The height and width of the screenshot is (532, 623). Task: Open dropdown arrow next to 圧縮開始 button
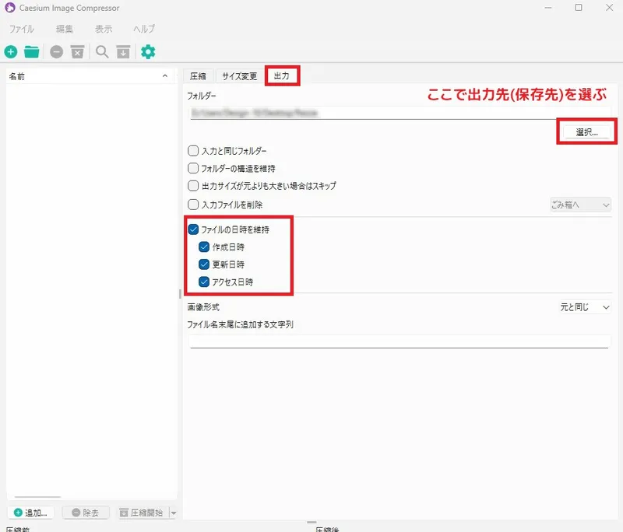pos(174,513)
